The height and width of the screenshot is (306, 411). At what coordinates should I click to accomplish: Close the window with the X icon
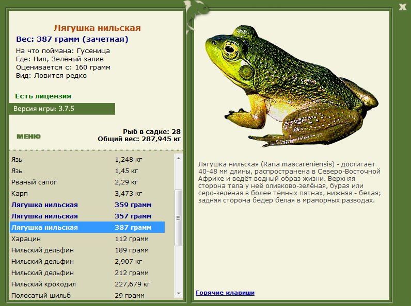pyautogui.click(x=402, y=7)
